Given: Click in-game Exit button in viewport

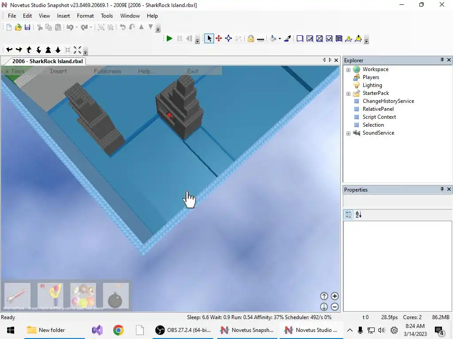Looking at the screenshot, I should [x=193, y=71].
